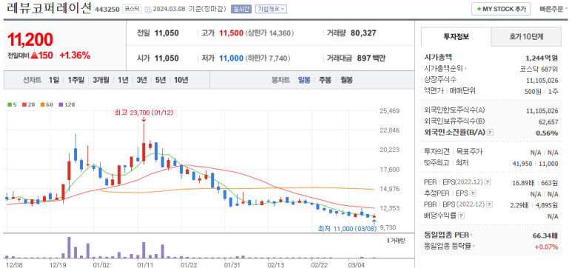The image size is (572, 268).
Task: Select the 1주일 line chart period
Action: [76, 80]
